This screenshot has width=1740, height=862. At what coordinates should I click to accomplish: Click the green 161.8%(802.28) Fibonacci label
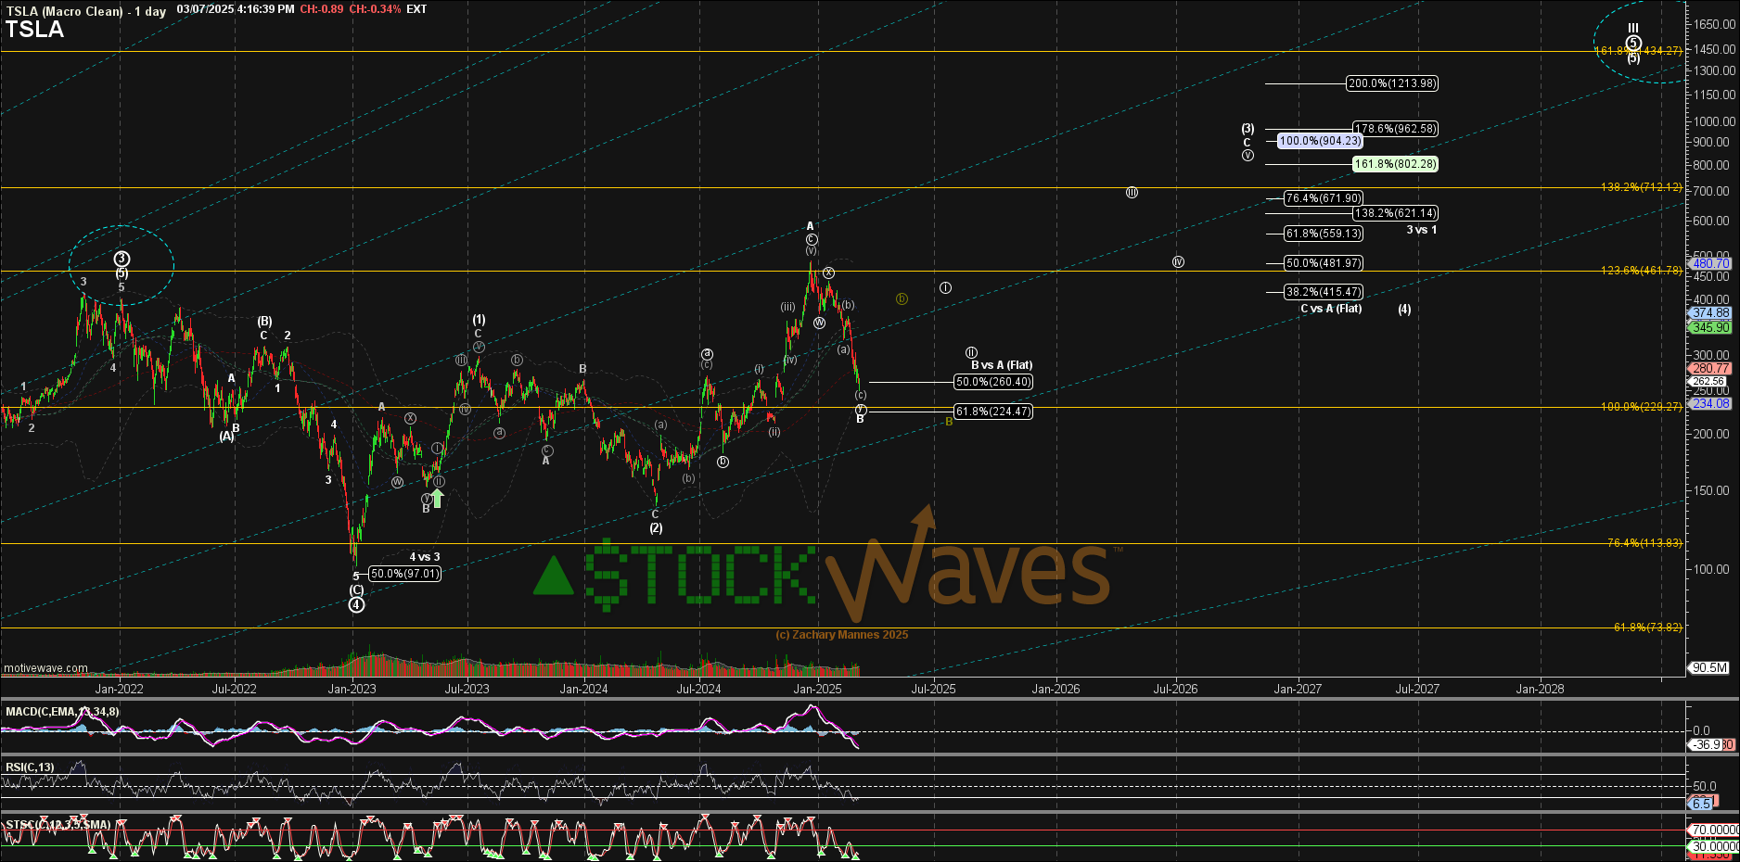(1395, 164)
